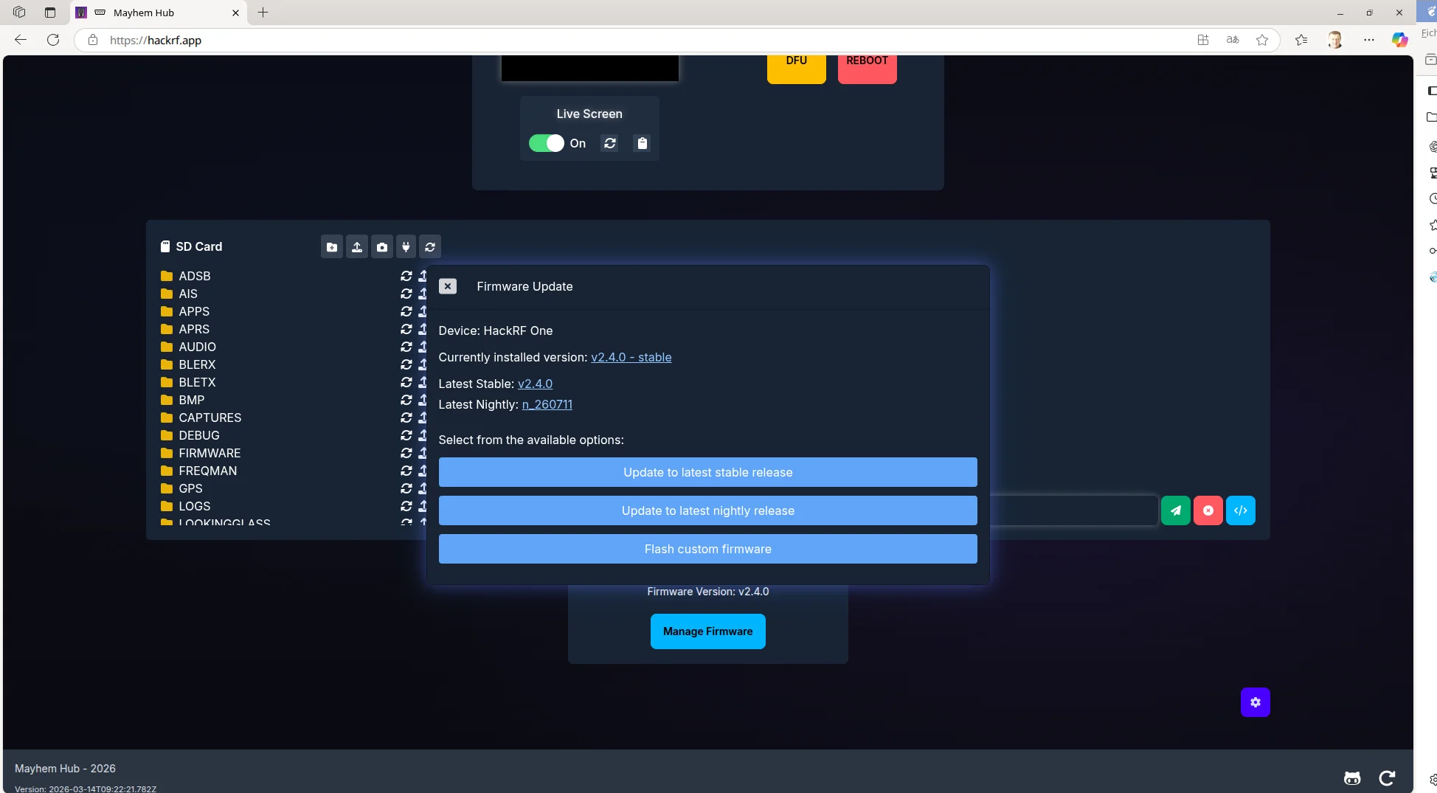
Task: Open Latest Nightly n_260711 link
Action: tap(547, 404)
